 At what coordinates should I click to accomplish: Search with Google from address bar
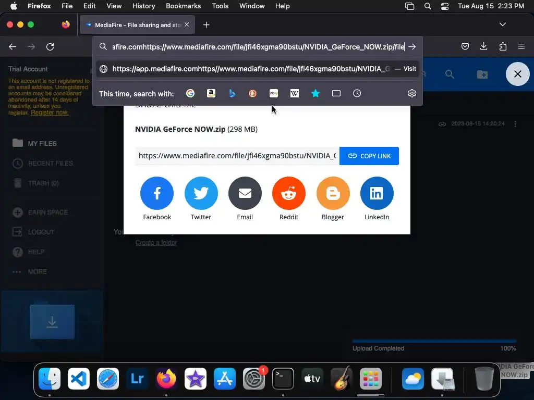click(x=190, y=93)
